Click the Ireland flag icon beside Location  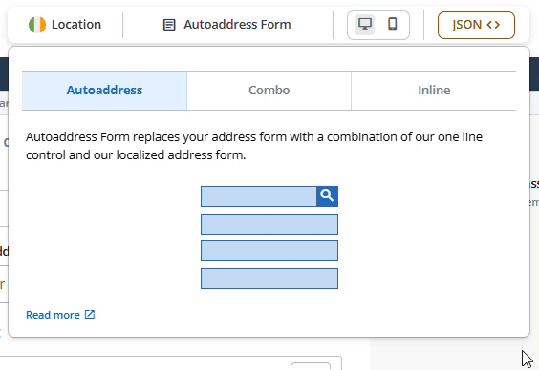click(x=37, y=25)
